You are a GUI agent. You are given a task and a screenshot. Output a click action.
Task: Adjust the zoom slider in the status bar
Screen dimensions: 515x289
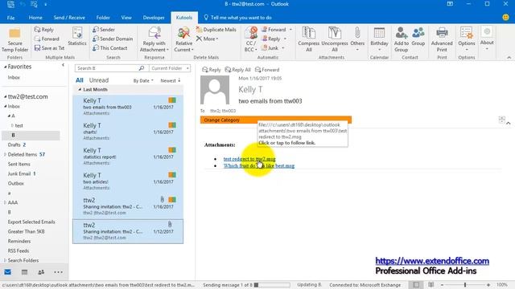[465, 285]
